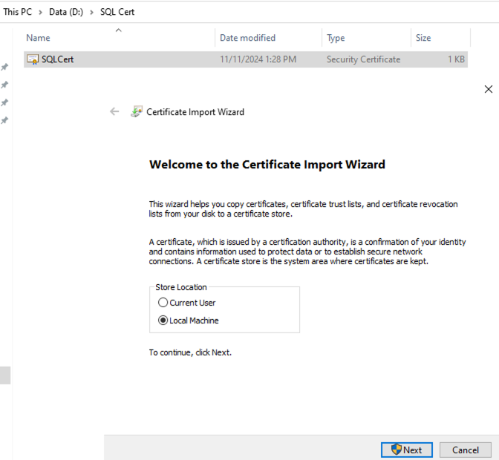Select the Local Machine store location
The image size is (499, 460).
click(163, 321)
